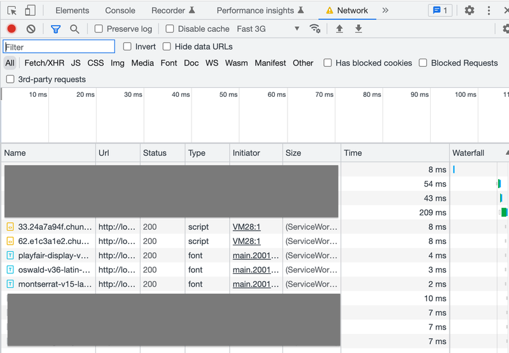
Task: Sort by the Name column header
Action: (49, 153)
